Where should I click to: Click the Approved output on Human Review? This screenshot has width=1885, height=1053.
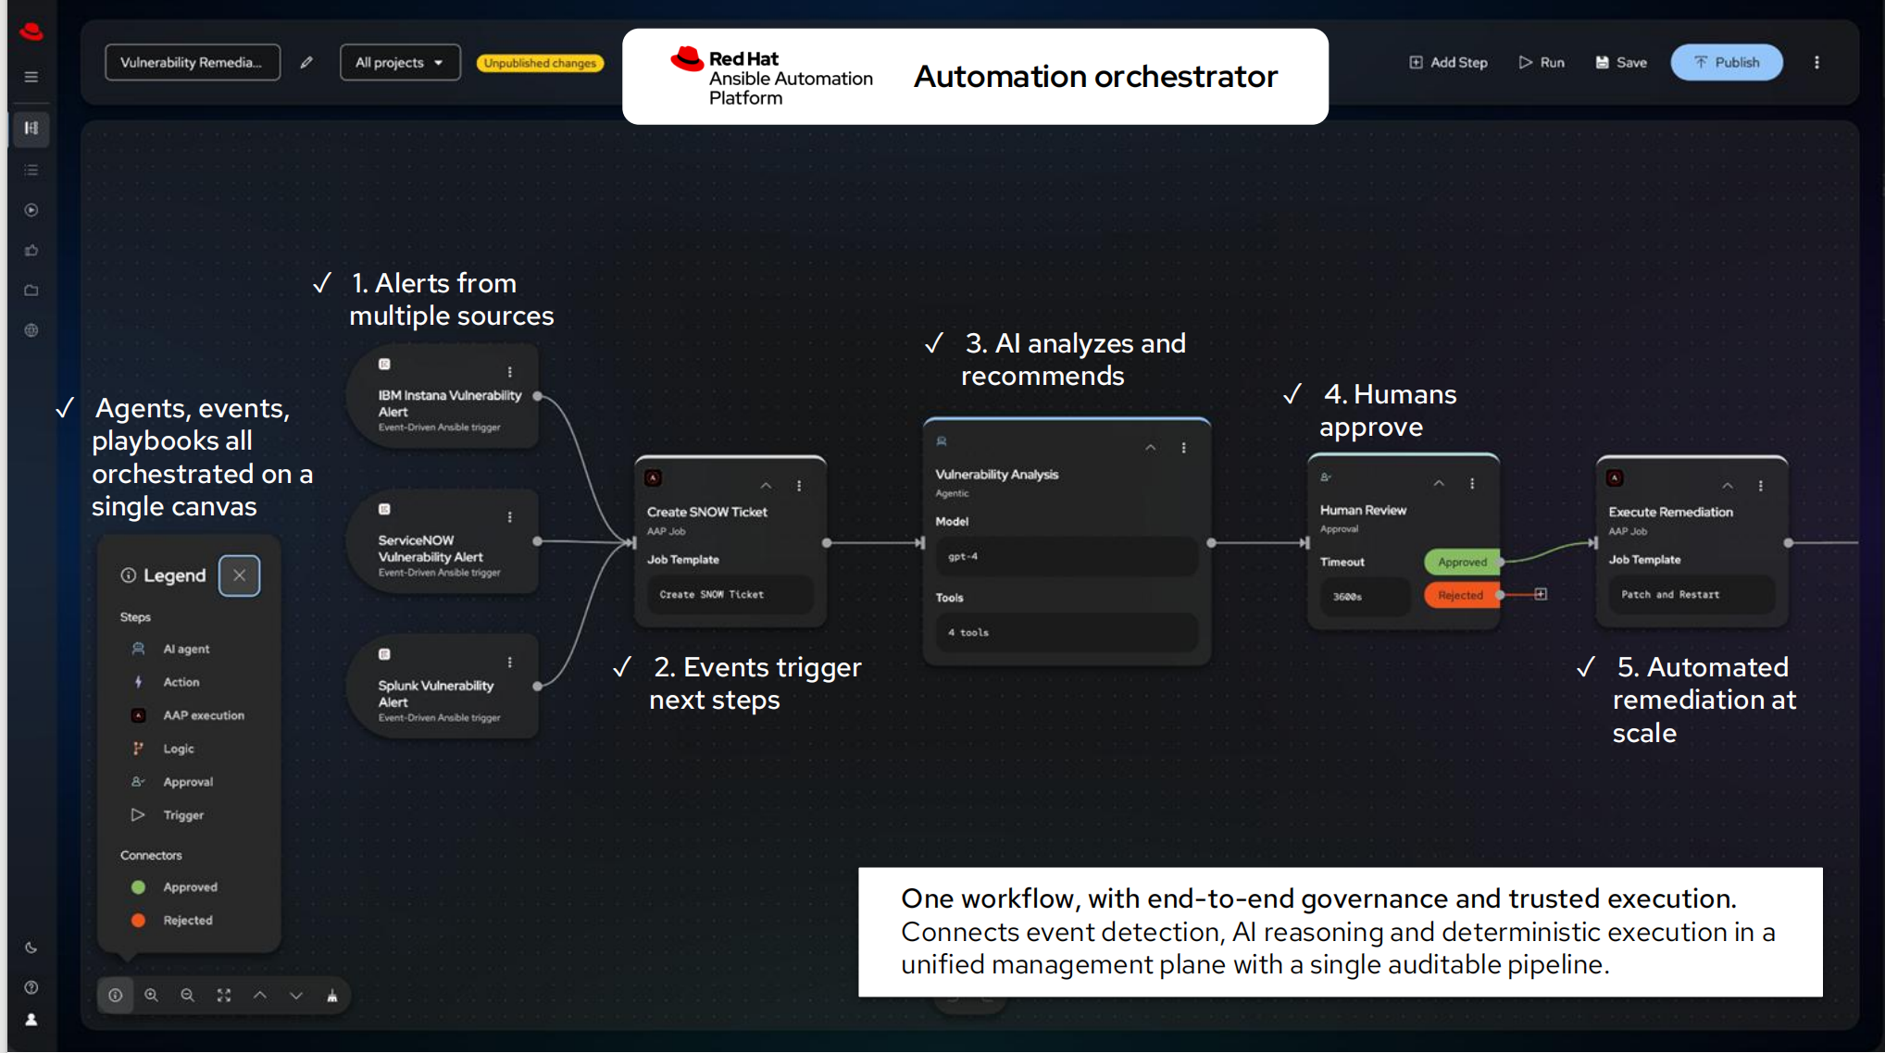1463,562
